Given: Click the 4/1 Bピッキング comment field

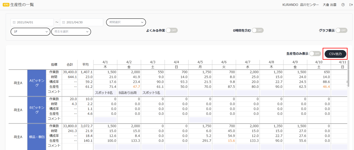Looking at the screenshot, I should coord(105,120).
